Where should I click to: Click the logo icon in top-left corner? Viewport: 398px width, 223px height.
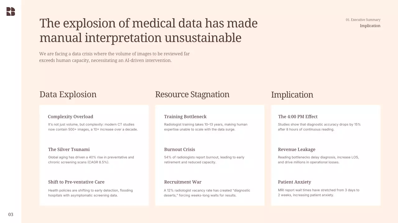[x=11, y=11]
